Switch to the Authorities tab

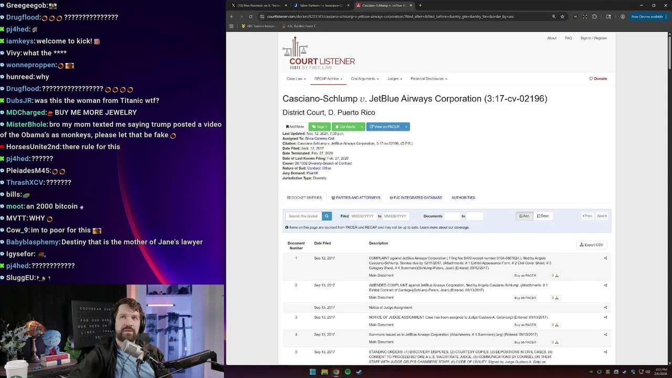point(463,197)
